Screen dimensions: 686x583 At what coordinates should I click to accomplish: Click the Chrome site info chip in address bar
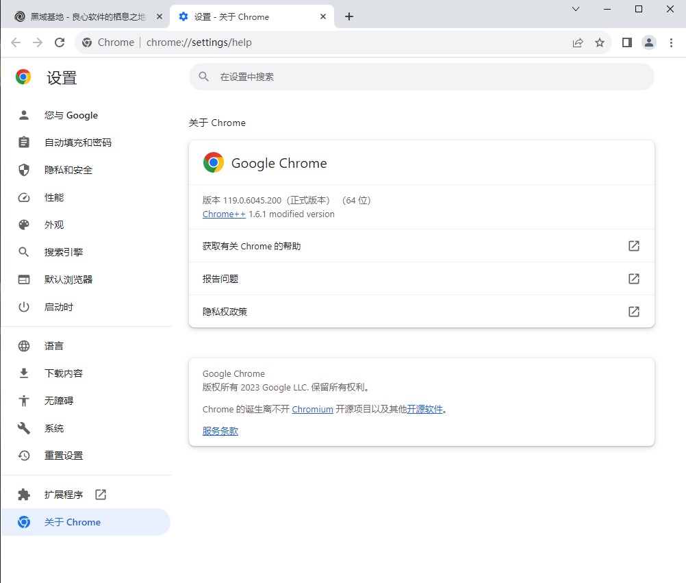pos(108,42)
